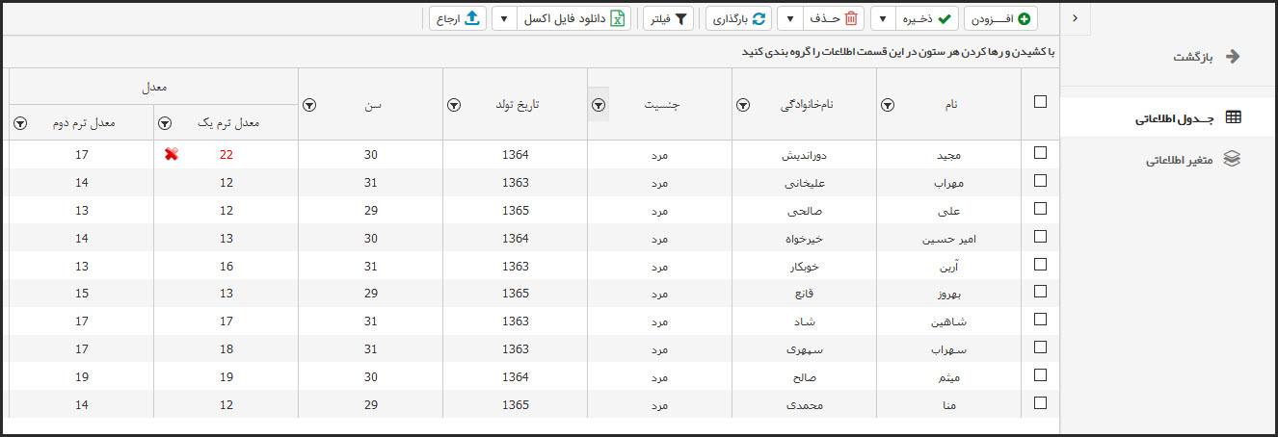The height and width of the screenshot is (437, 1278).
Task: Open filter icon in تاریخ تولد column header
Action: click(453, 106)
